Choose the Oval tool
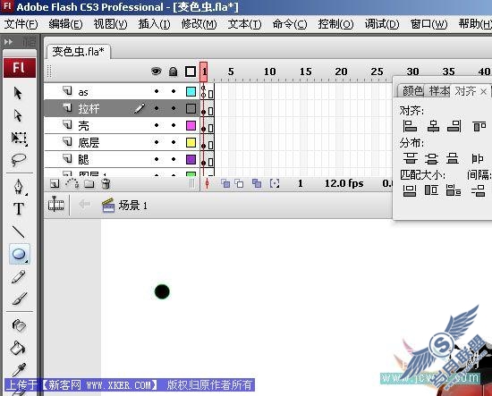Viewport: 492px width, 396px height. (x=19, y=254)
